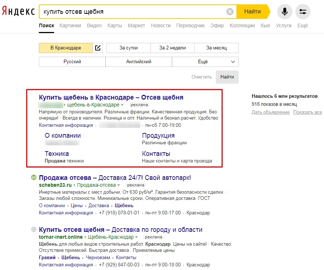This screenshot has width=324, height=270.
Task: Open the Контакты sitelink in first ad
Action: coord(156,154)
